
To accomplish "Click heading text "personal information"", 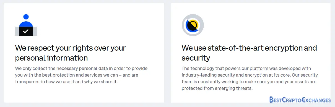I will pos(51,58).
